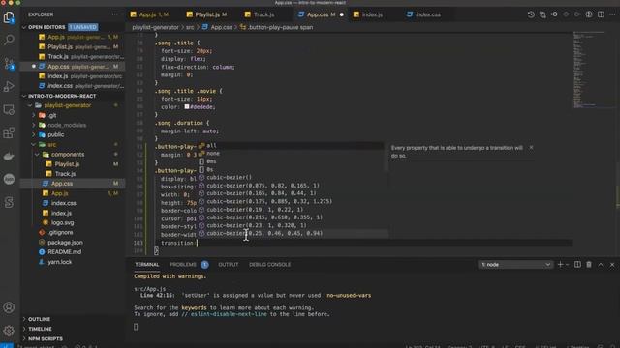Pick cubic-bezier(0.075, 0.82, 0.165, 1) suggestion

pyautogui.click(x=290, y=186)
